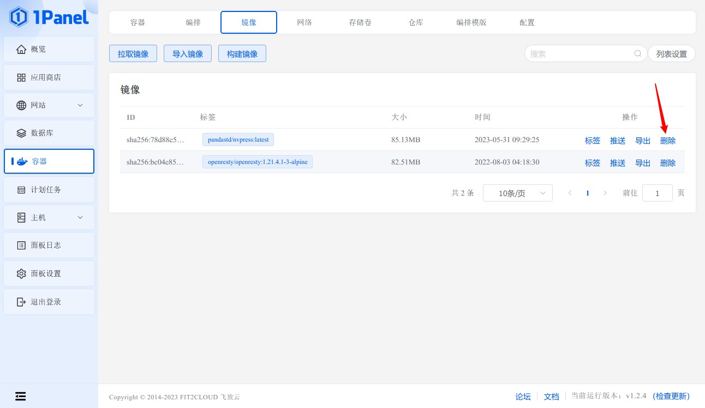Select page 1 in pagination
This screenshot has height=408, width=705.
tap(588, 193)
